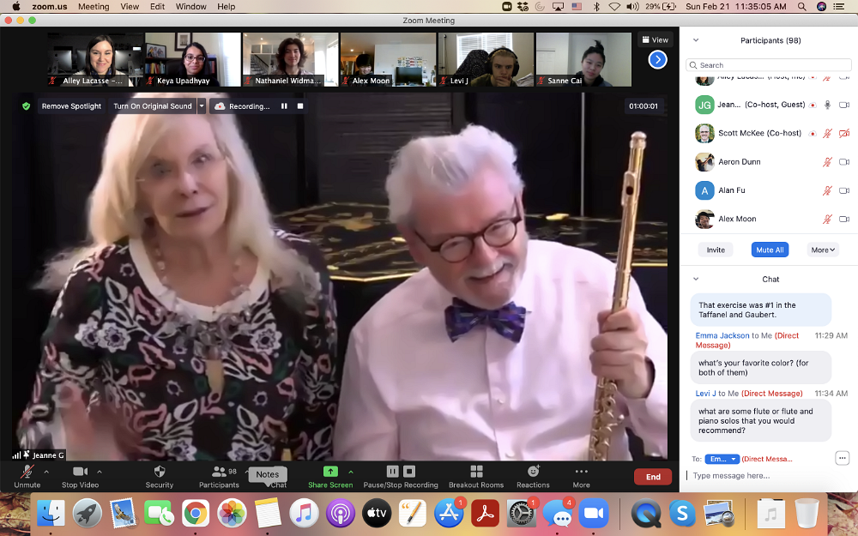Collapse the Participants panel chevron

tap(696, 40)
